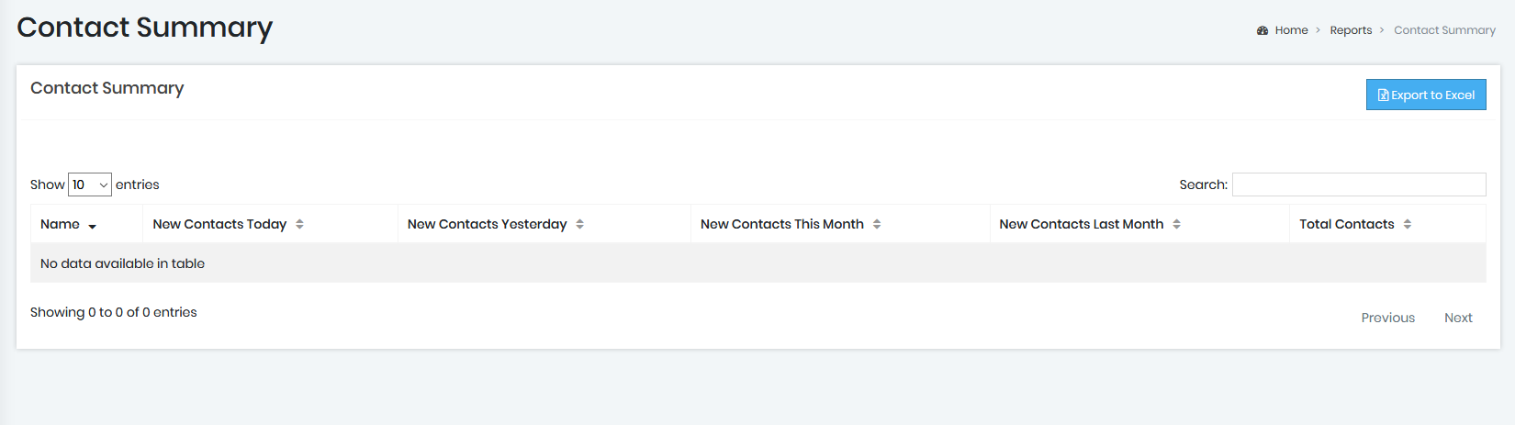Open the Show entries count dropdown
The width and height of the screenshot is (1515, 425).
(x=90, y=185)
